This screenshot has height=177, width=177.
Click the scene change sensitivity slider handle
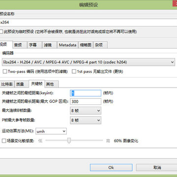click(69, 141)
